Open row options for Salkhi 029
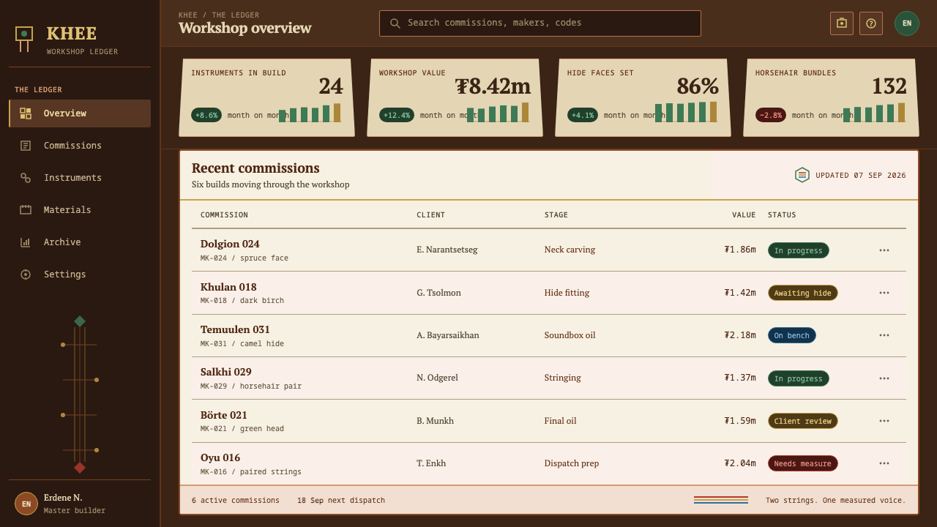The width and height of the screenshot is (937, 527). [x=884, y=378]
